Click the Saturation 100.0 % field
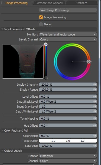 (66, 146)
